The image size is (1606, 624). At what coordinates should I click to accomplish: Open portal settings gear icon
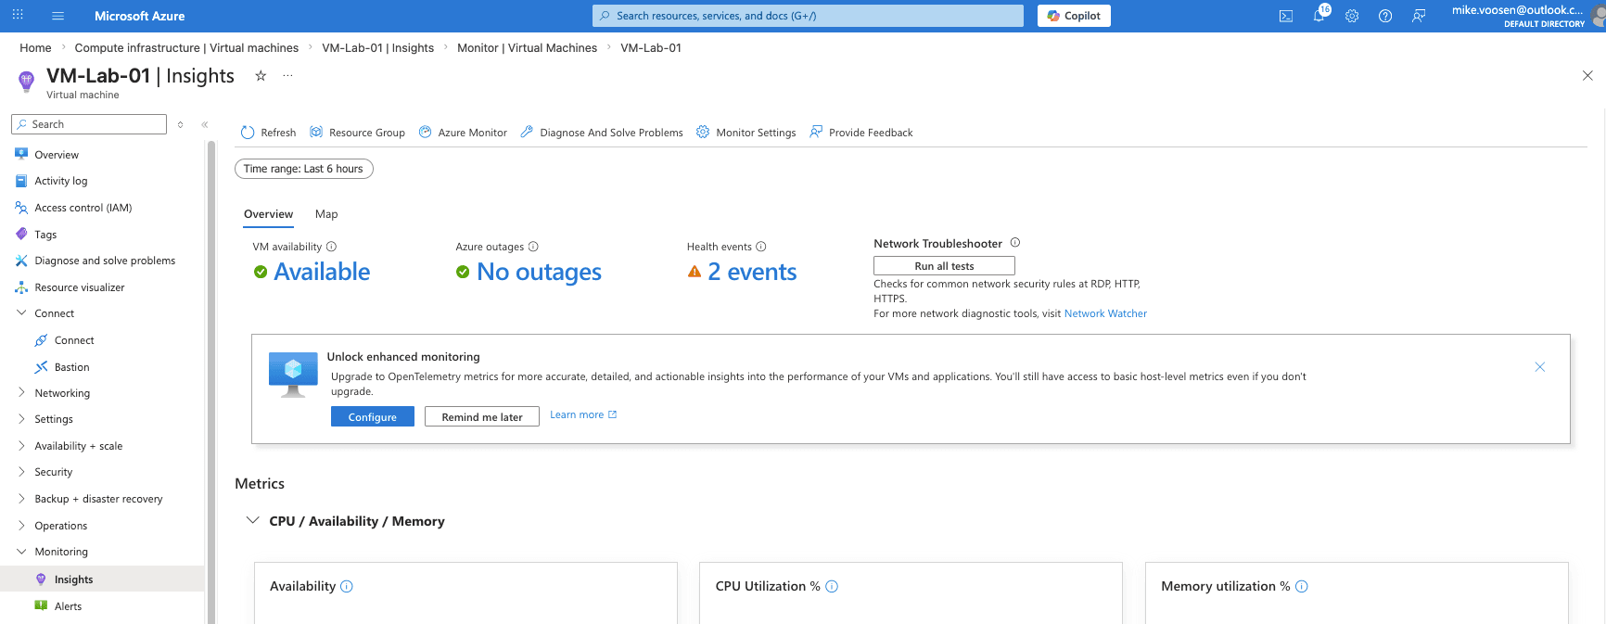pyautogui.click(x=1352, y=16)
